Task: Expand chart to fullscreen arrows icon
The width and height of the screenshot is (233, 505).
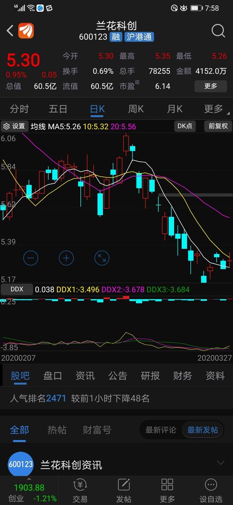Action: 102,258
